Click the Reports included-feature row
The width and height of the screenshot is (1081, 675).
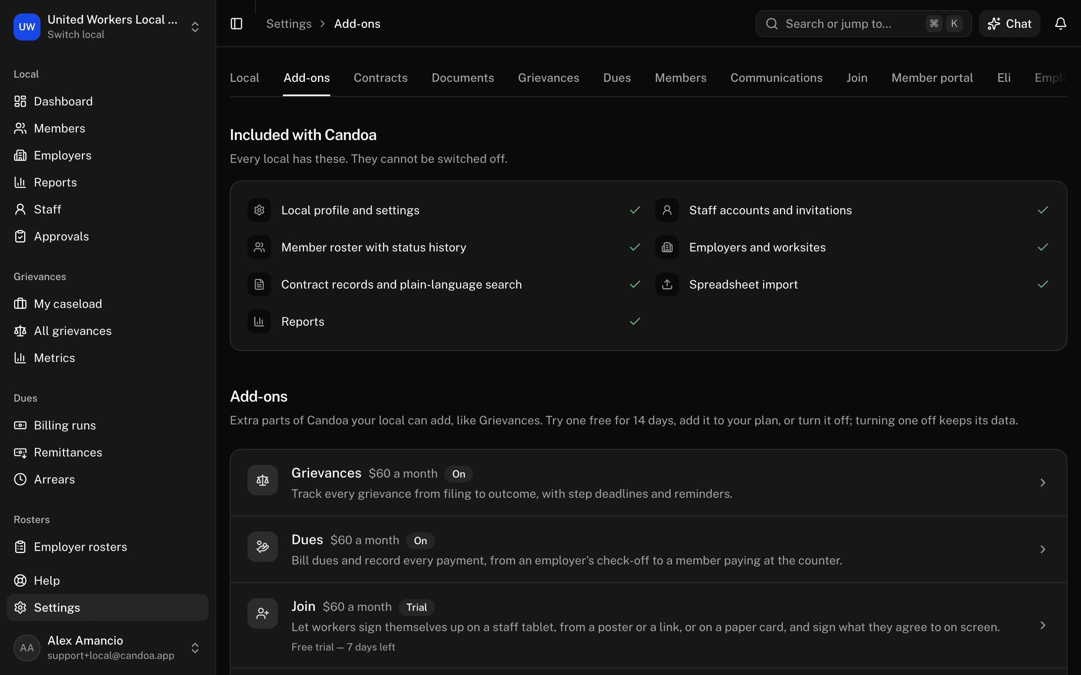(x=445, y=321)
